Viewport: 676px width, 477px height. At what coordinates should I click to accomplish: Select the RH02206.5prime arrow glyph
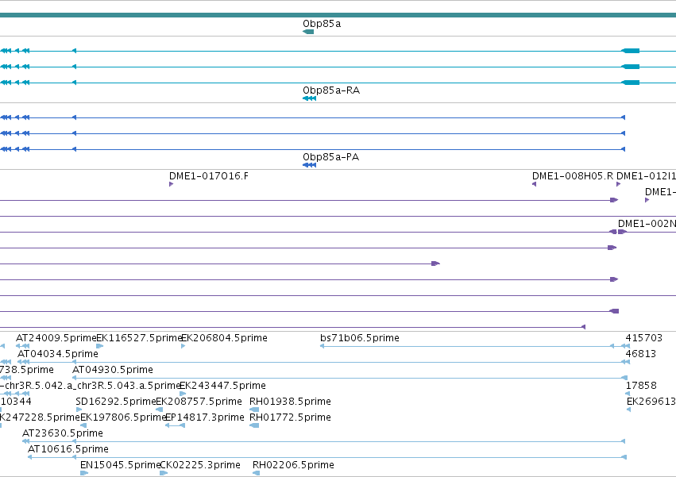[x=256, y=473]
